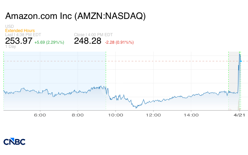Click the 253.97 last price value

[19, 41]
